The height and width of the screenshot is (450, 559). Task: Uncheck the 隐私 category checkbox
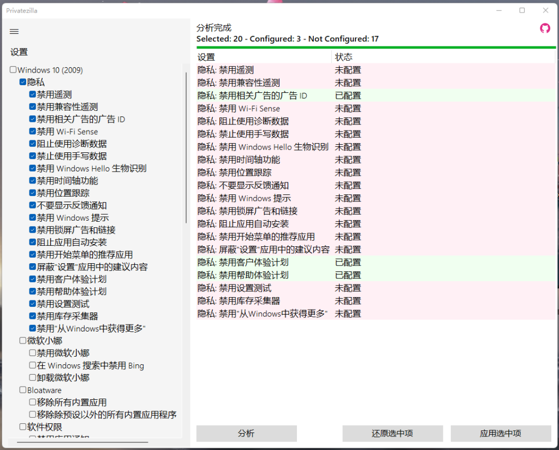(x=22, y=82)
